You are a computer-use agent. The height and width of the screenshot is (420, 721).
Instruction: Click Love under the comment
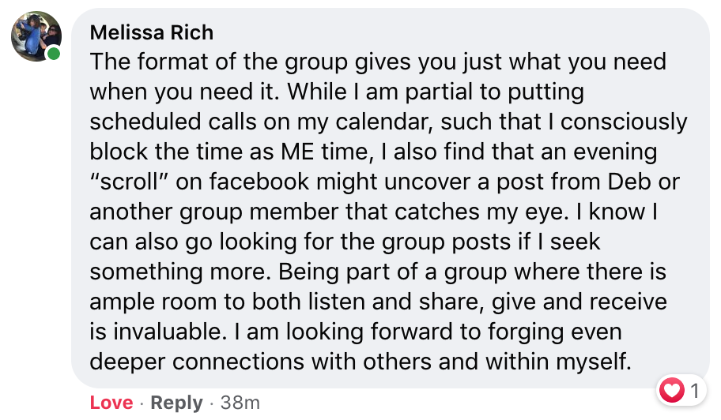(111, 403)
